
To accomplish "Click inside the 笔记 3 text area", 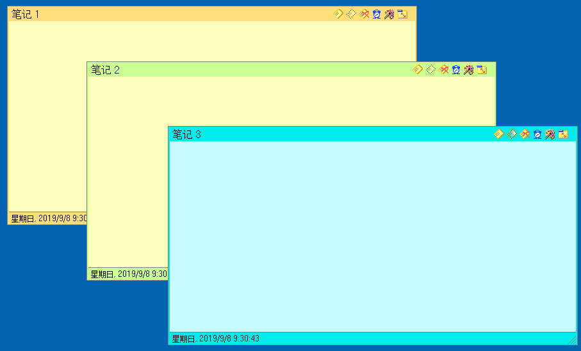I will (x=372, y=237).
